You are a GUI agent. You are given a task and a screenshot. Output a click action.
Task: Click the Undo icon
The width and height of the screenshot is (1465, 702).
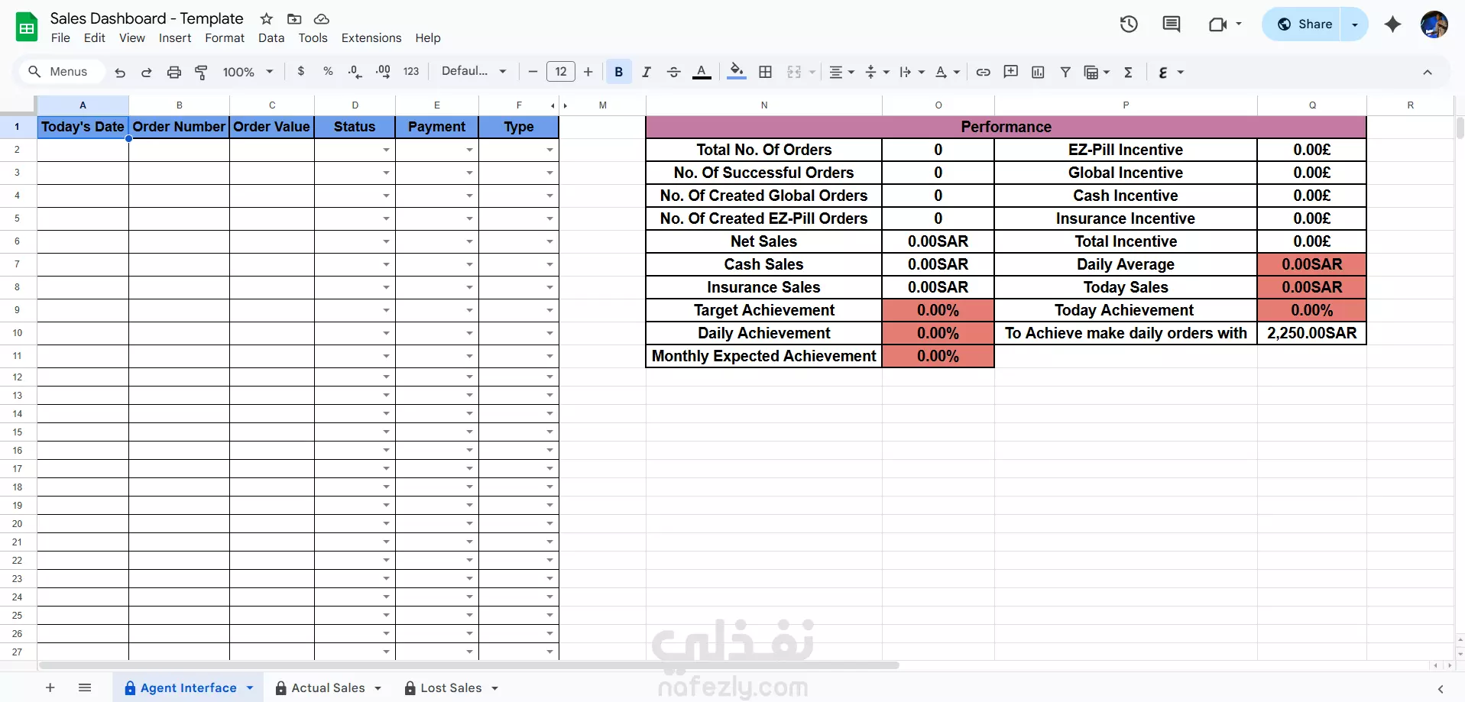(x=120, y=72)
